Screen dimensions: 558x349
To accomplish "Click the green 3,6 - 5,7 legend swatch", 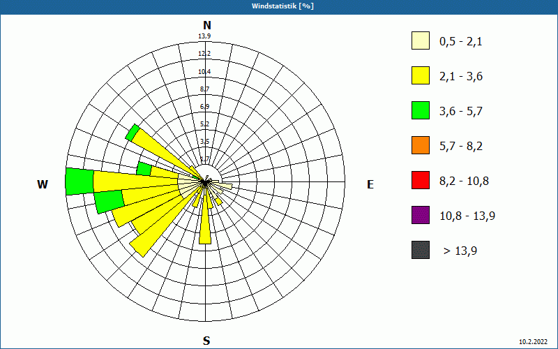I will tap(421, 110).
